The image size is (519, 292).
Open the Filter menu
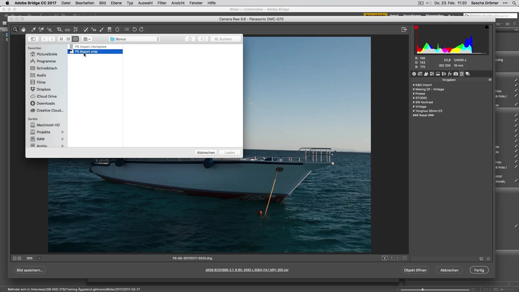(x=162, y=3)
